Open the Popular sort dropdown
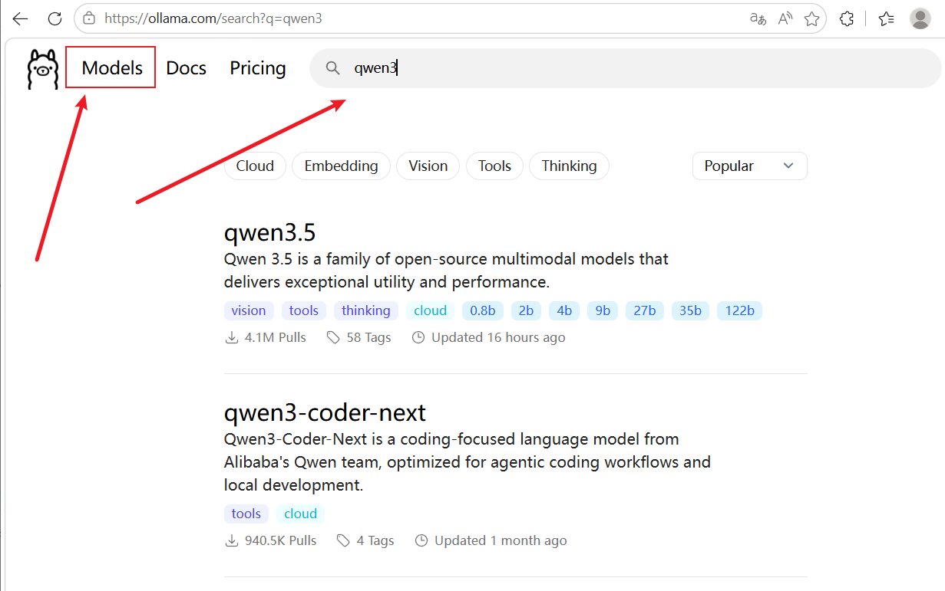The height and width of the screenshot is (591, 945). (749, 166)
